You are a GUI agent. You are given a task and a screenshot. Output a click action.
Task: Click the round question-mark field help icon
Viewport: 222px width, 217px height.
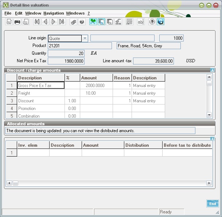(x=152, y=22)
